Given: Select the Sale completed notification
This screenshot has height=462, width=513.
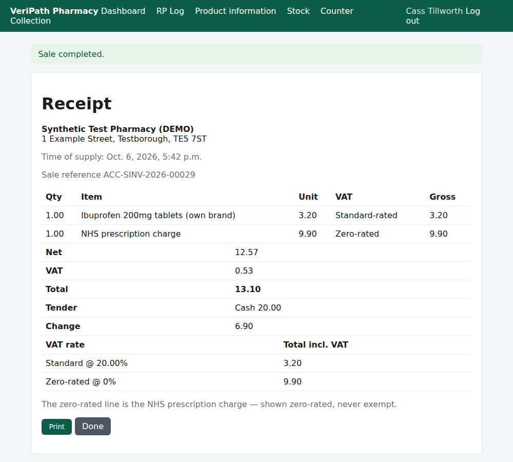Looking at the screenshot, I should pos(256,54).
